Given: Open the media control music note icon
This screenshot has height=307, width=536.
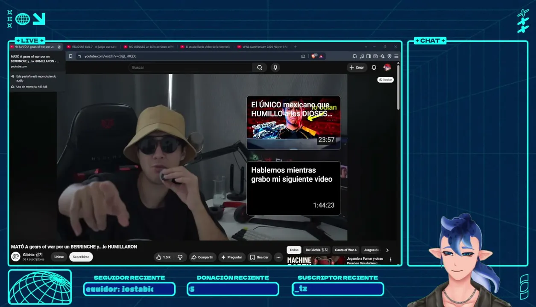Looking at the screenshot, I should tap(362, 56).
